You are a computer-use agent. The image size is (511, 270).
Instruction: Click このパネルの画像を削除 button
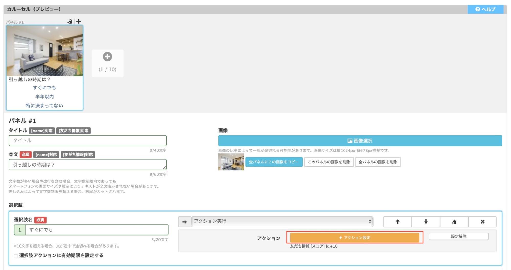[329, 162]
